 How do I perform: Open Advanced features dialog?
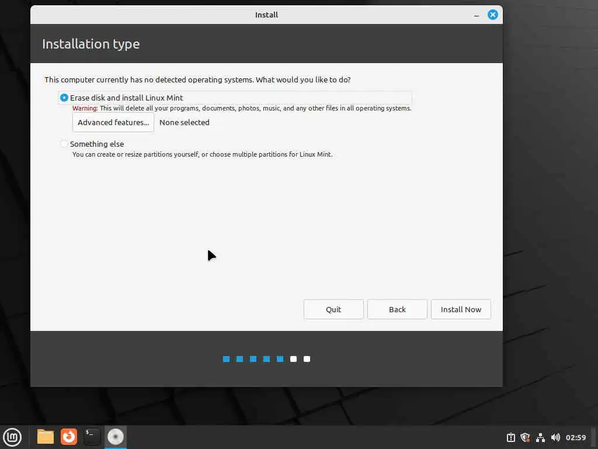pyautogui.click(x=113, y=123)
